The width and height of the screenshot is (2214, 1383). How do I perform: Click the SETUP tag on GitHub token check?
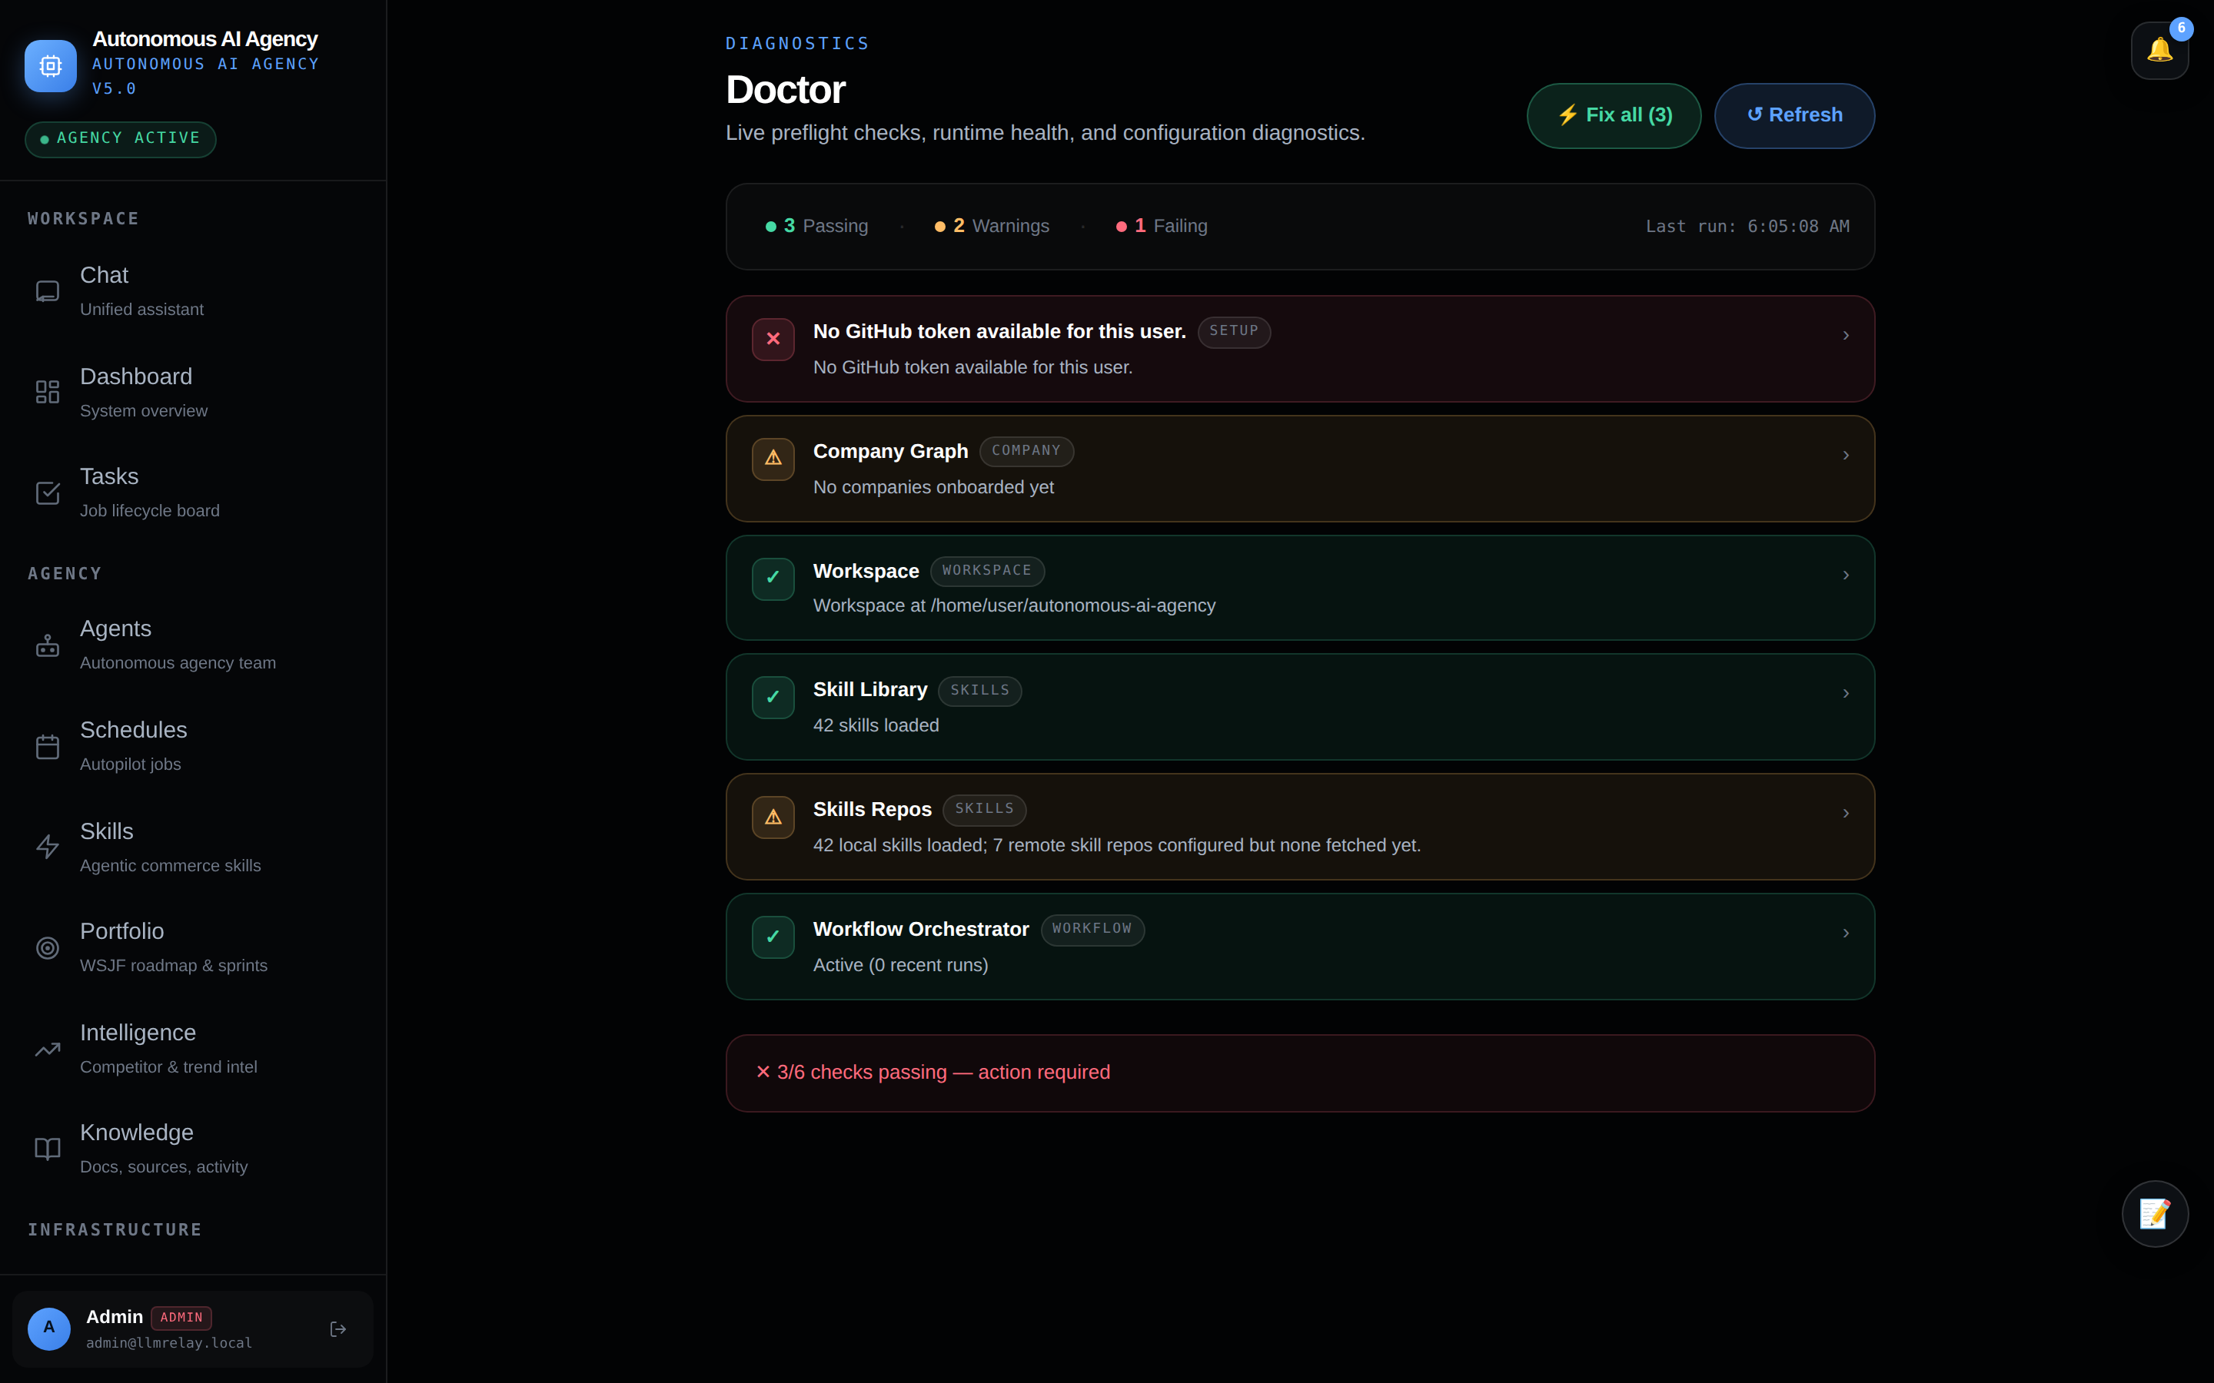[x=1234, y=332]
